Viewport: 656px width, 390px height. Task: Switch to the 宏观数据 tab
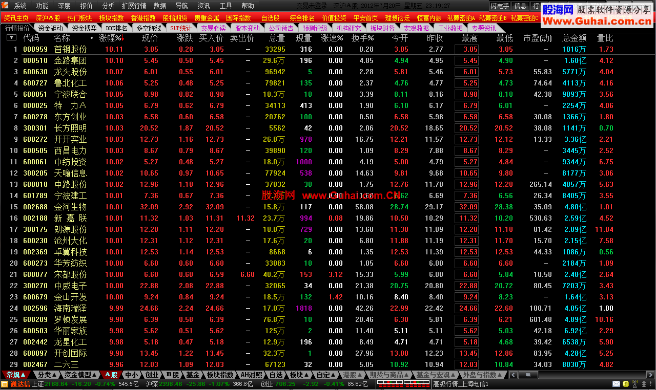click(x=416, y=28)
